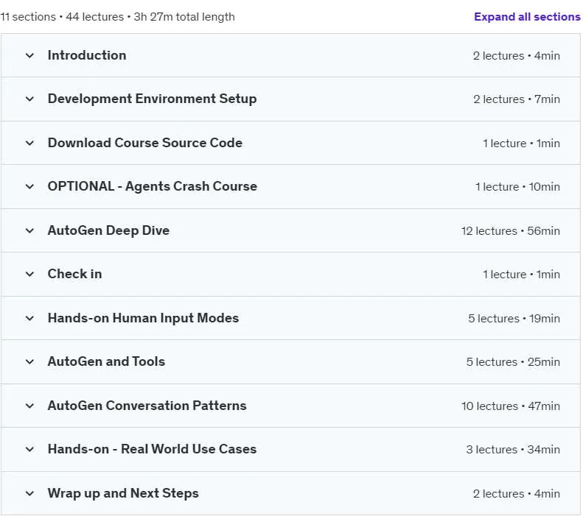Open OPTIONAL - Agents Crash Course title
Image resolution: width=583 pixels, height=516 pixels.
tap(153, 186)
